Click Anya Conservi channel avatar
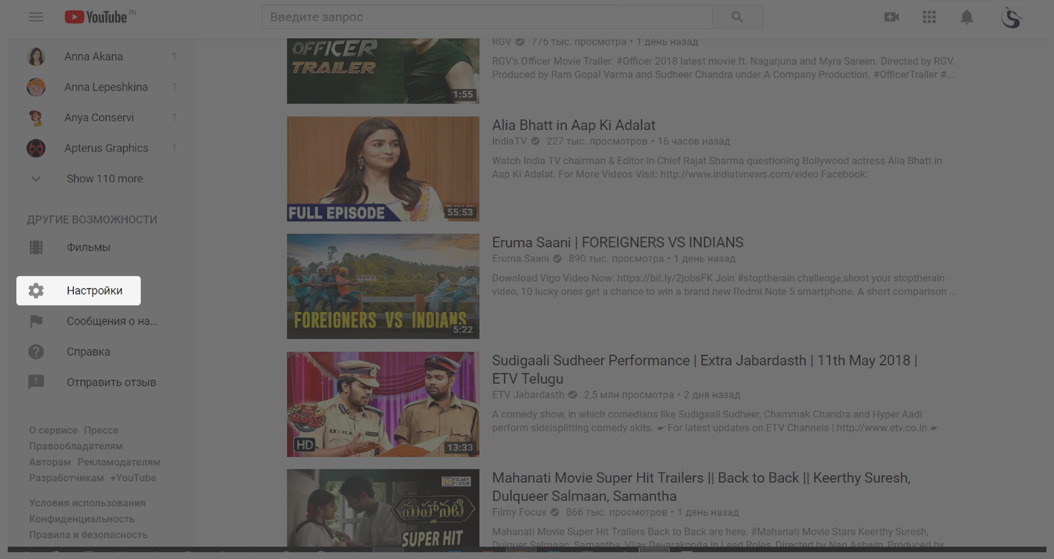 36,118
